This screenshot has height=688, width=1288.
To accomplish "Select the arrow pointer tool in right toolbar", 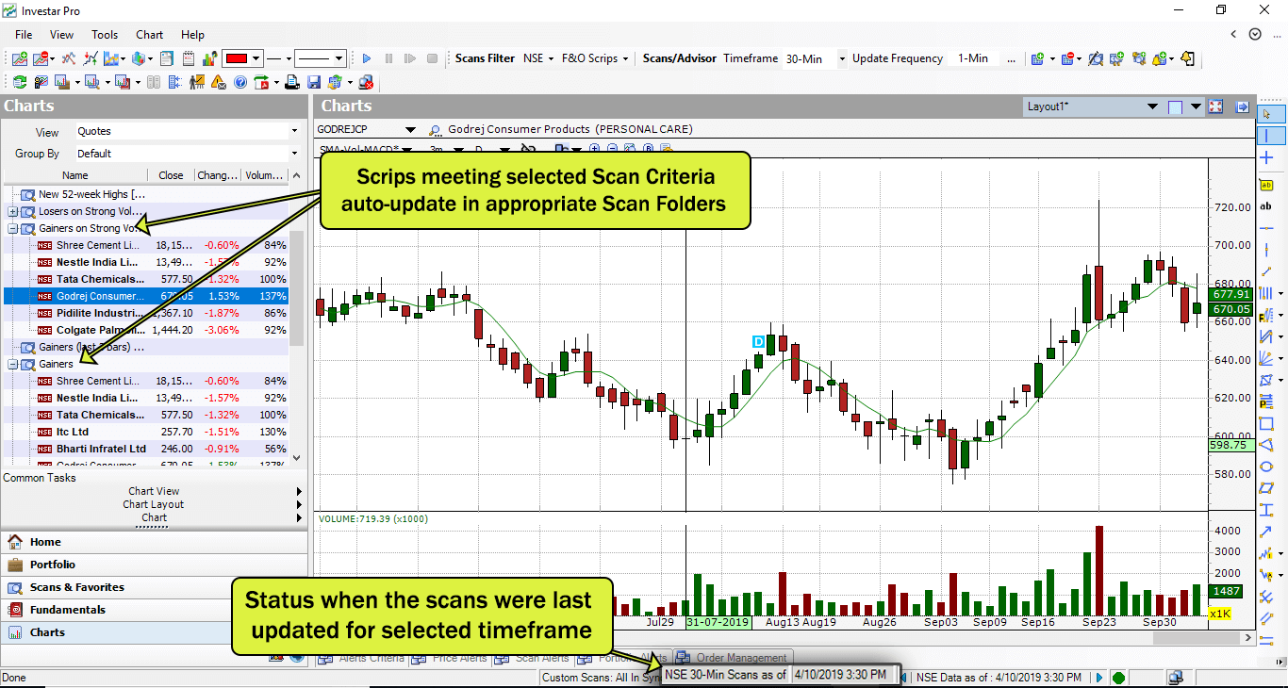I will coord(1266,114).
